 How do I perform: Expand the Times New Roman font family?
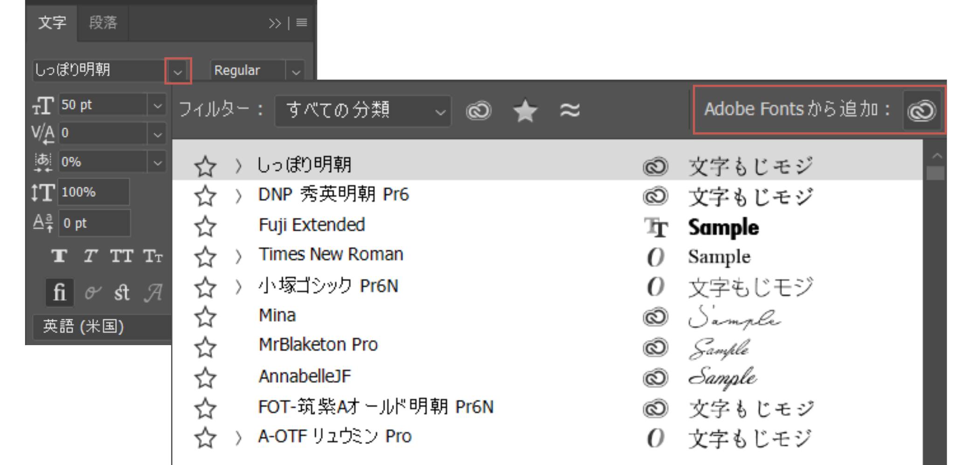tap(238, 257)
